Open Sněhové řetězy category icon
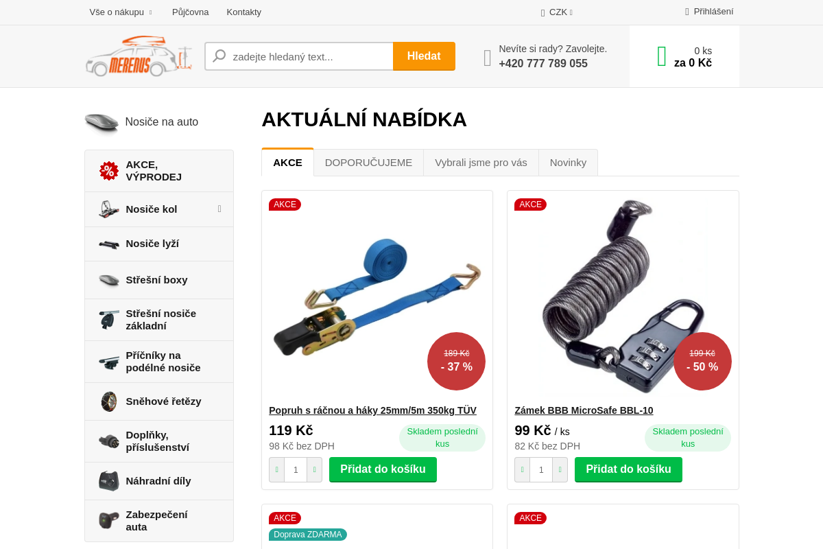823x549 pixels. click(x=109, y=401)
